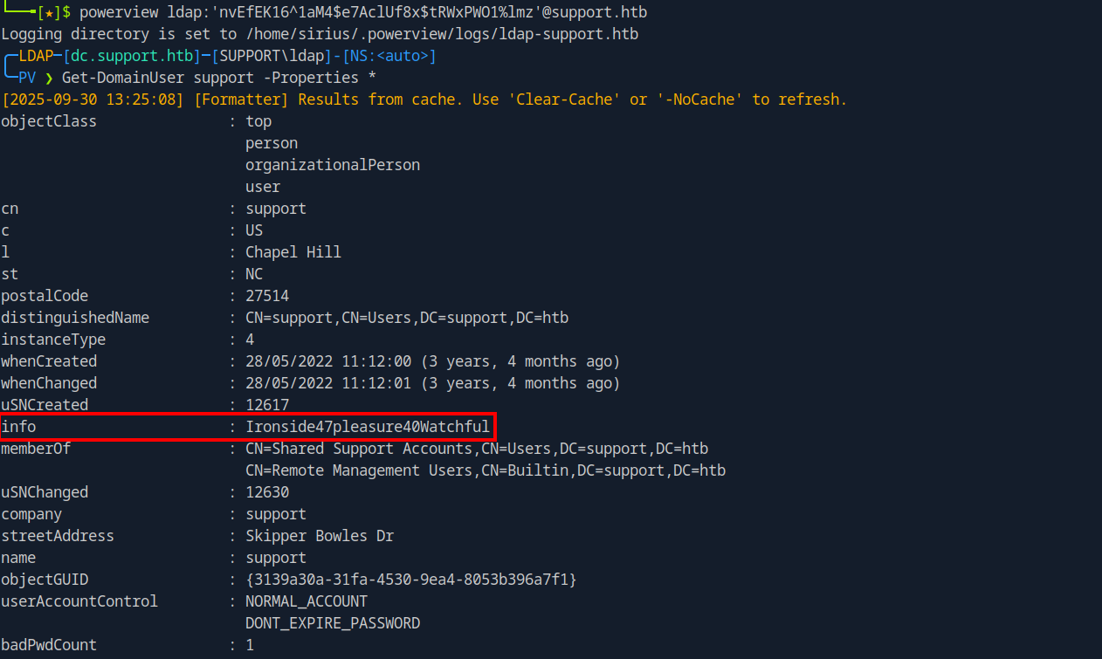Viewport: 1102px width, 659px height.
Task: Click the NS:<auto> prompt indicator
Action: coord(389,56)
